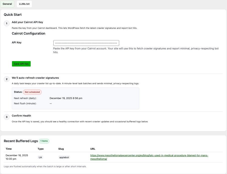Select step 1 circle icon
Viewport: 227px width, 174px height.
pyautogui.click(x=7, y=24)
